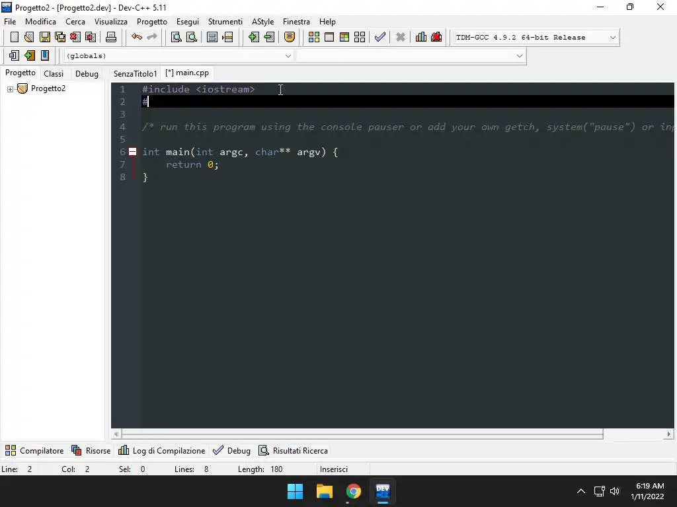Click the New file toolbar icon
The width and height of the screenshot is (677, 507).
pos(15,37)
